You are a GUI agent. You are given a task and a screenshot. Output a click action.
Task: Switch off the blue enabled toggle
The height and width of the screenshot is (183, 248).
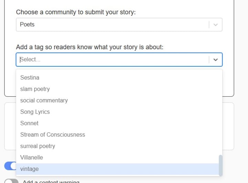[x=10, y=166]
